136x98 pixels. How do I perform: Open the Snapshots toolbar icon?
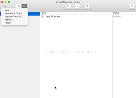click(x=87, y=6)
